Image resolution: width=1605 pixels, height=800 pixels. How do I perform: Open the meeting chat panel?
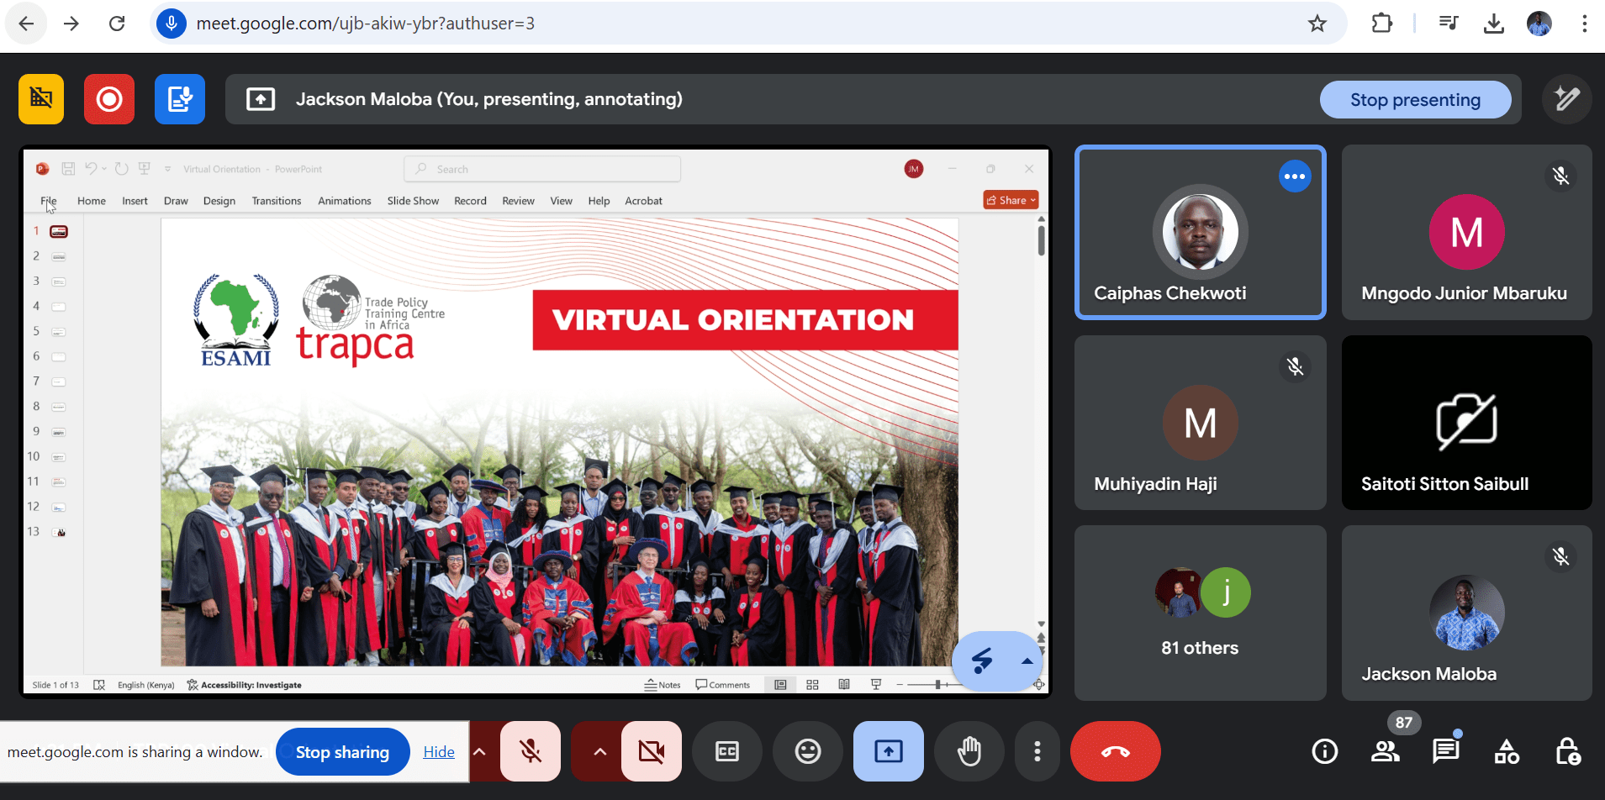1445,751
